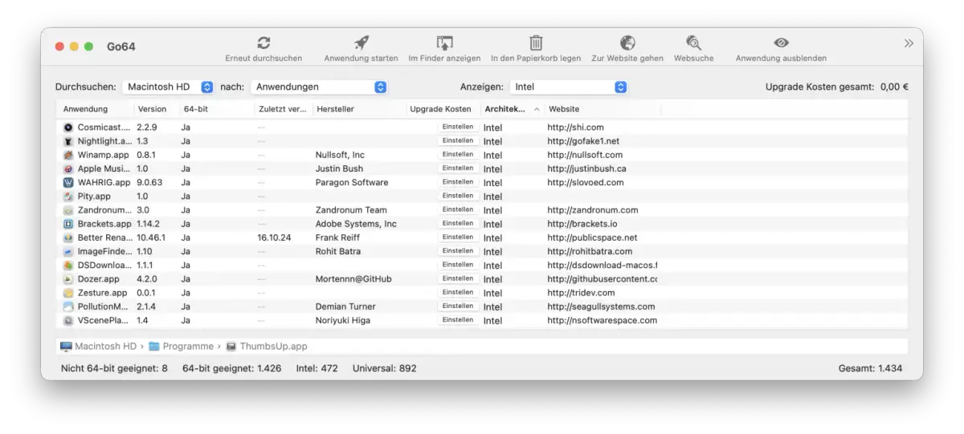Launch app with the Anwendung starten rocket
964x434 pixels.
click(x=361, y=43)
